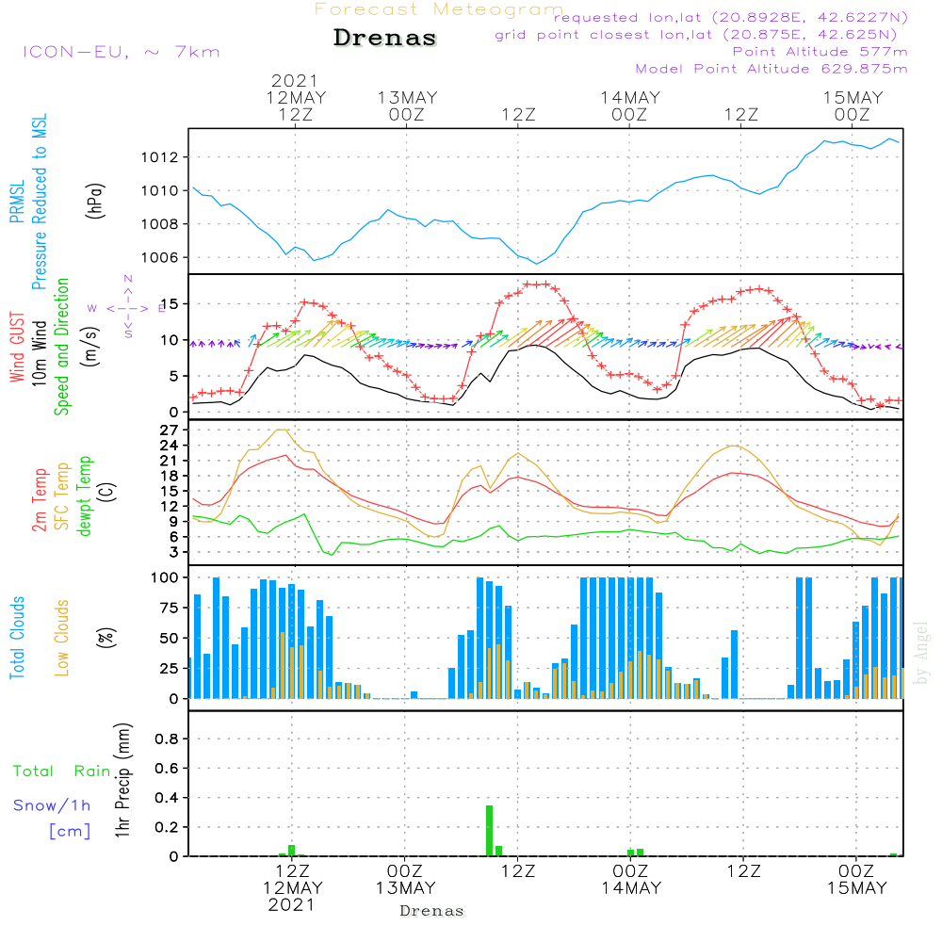This screenshot has width=942, height=942.
Task: Click the 100 cloud percent axis value
Action: click(x=165, y=578)
